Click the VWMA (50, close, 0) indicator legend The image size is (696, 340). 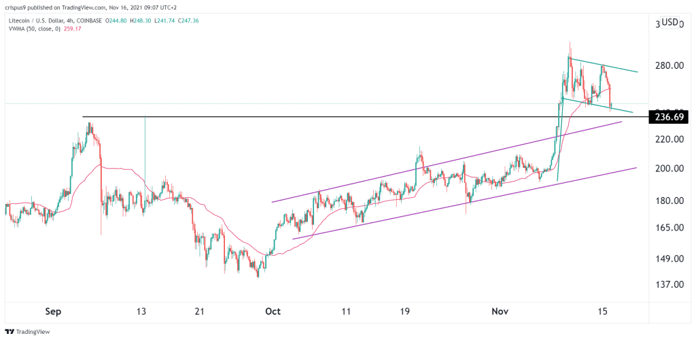pos(34,29)
